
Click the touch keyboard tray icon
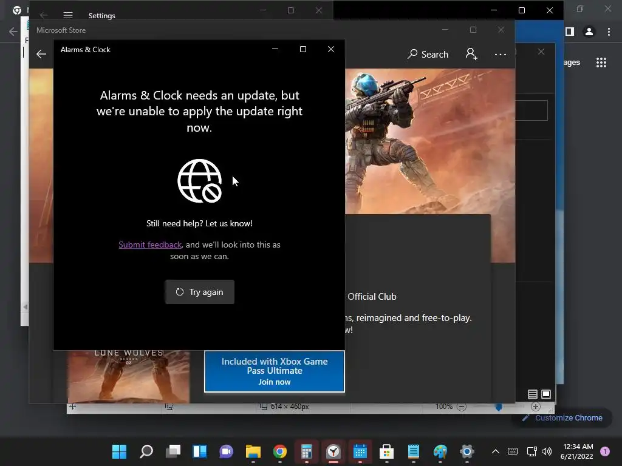coord(513,451)
